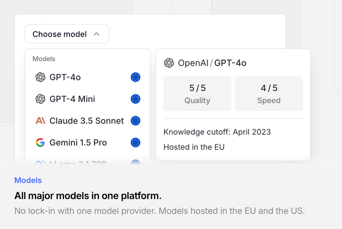Select the partially hidden Llama model entry
The height and width of the screenshot is (229, 342).
point(78,163)
